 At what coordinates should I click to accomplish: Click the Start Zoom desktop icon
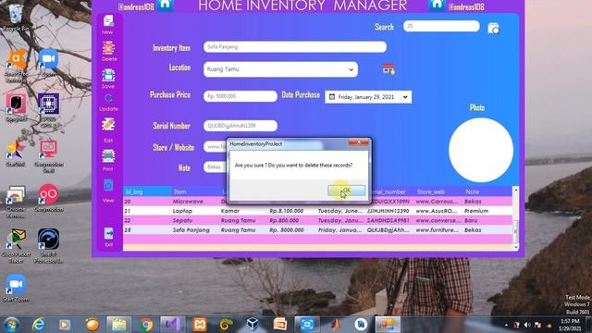[15, 288]
